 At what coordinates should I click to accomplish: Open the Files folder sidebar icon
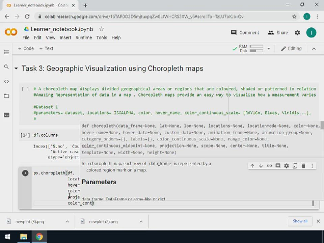click(x=6, y=96)
